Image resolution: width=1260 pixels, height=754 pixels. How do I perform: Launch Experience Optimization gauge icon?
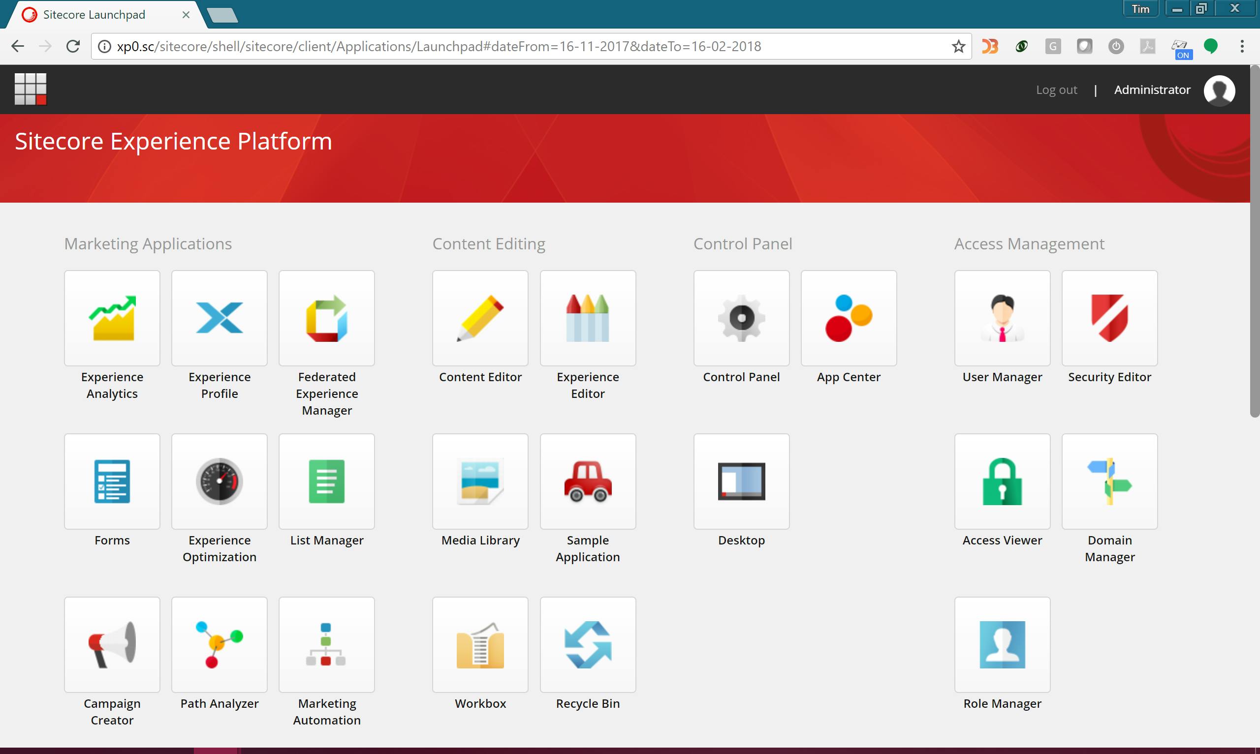click(219, 481)
